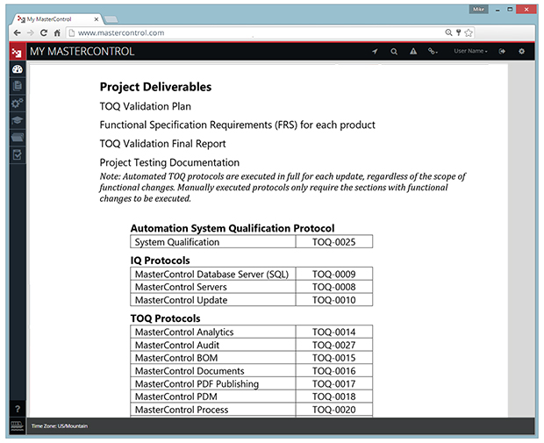Click the logout arrow icon in header
The height and width of the screenshot is (443, 544).
pyautogui.click(x=502, y=52)
